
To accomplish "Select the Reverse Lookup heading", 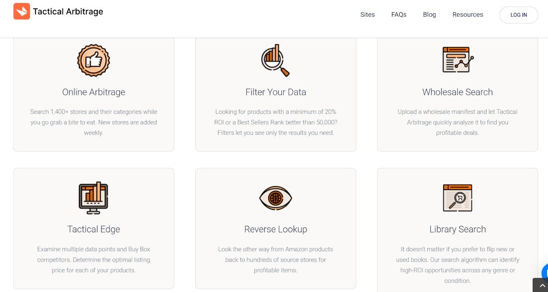I will (x=275, y=229).
